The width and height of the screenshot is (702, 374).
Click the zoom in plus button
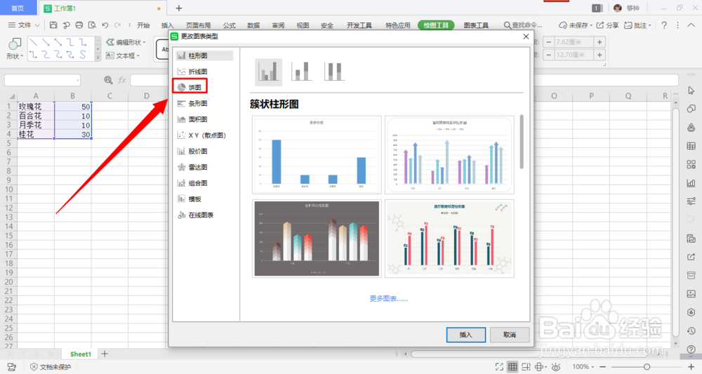click(691, 367)
